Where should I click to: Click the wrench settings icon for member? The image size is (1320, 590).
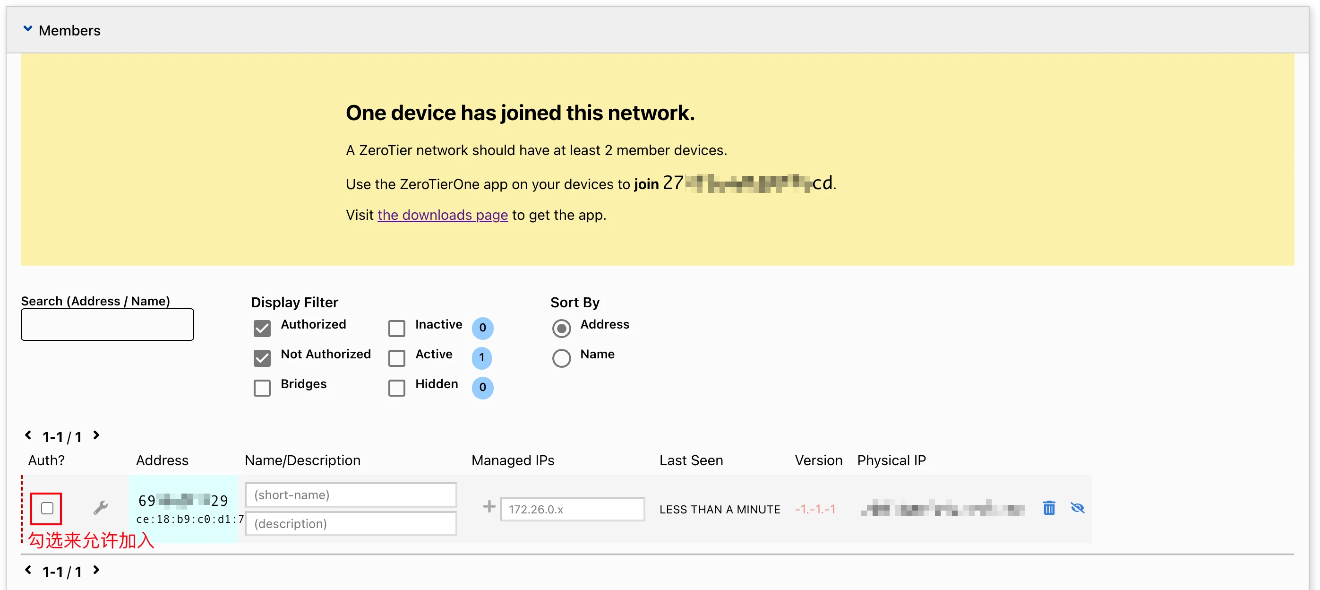point(101,507)
